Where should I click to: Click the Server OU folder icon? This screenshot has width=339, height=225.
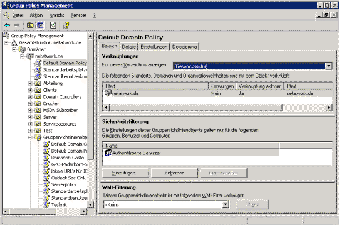click(x=38, y=117)
